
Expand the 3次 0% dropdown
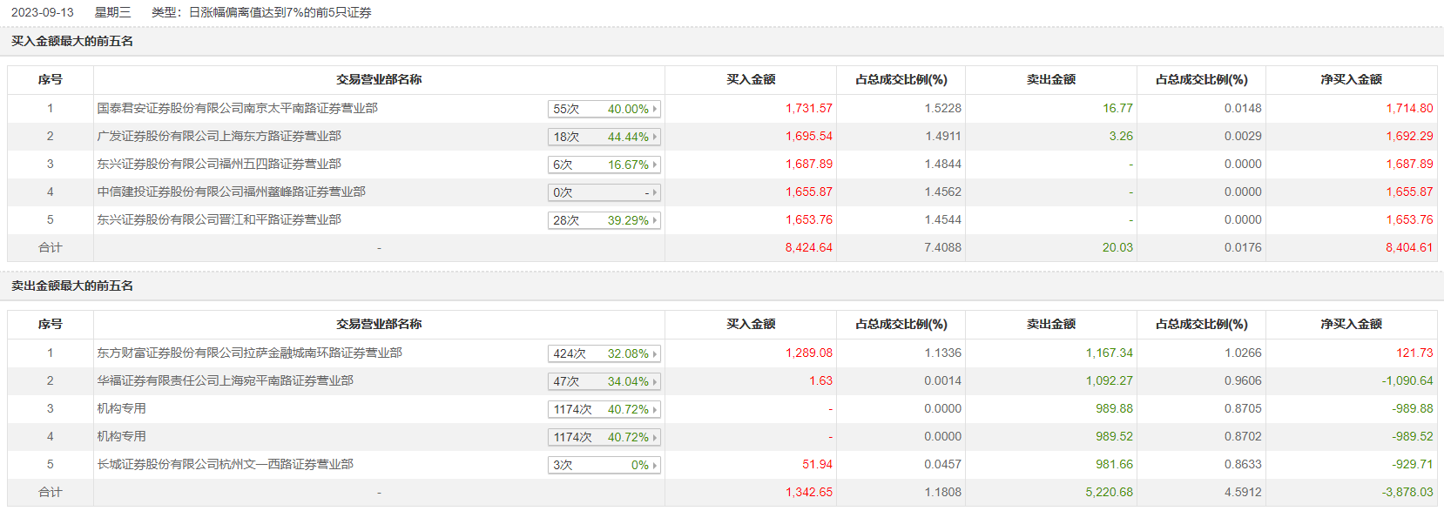pos(604,465)
